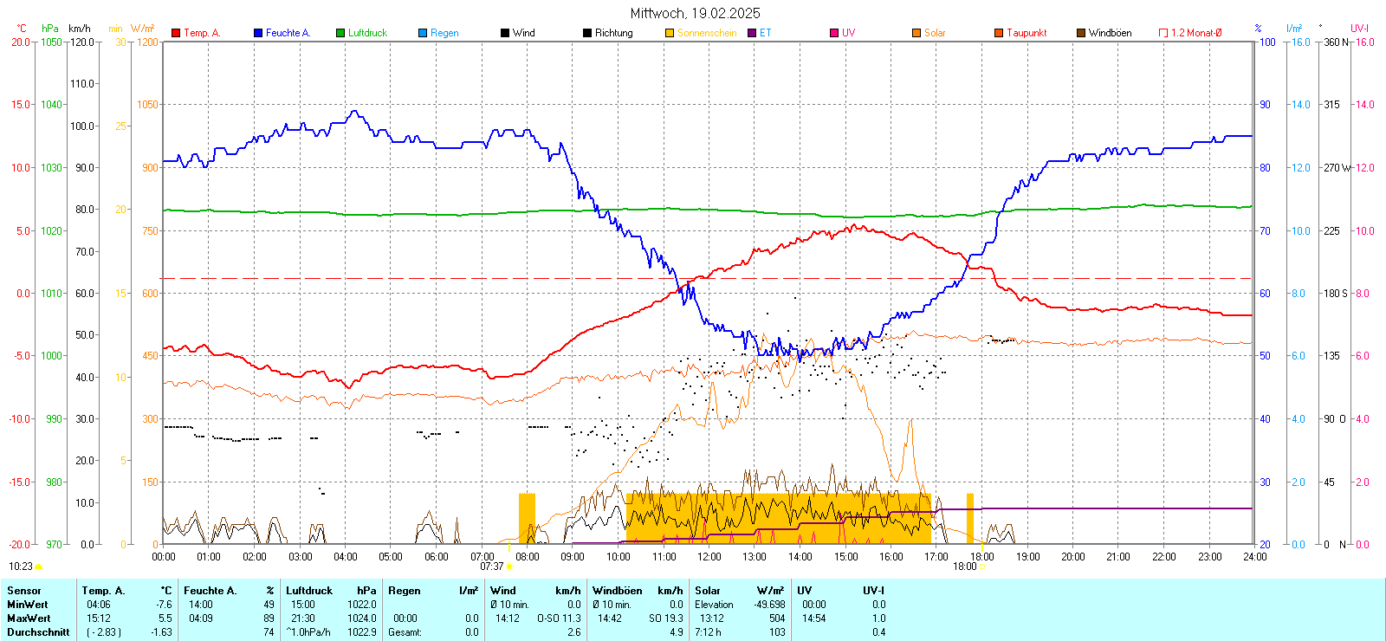Click the red Temp. A. legend square
The width and height of the screenshot is (1386, 641).
176,33
